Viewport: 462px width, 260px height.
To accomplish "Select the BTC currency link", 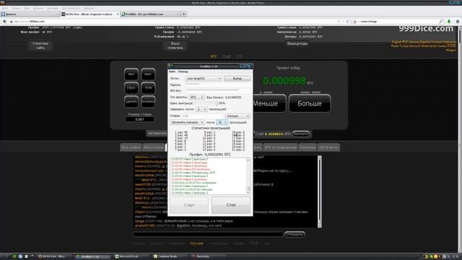I will point(214,56).
